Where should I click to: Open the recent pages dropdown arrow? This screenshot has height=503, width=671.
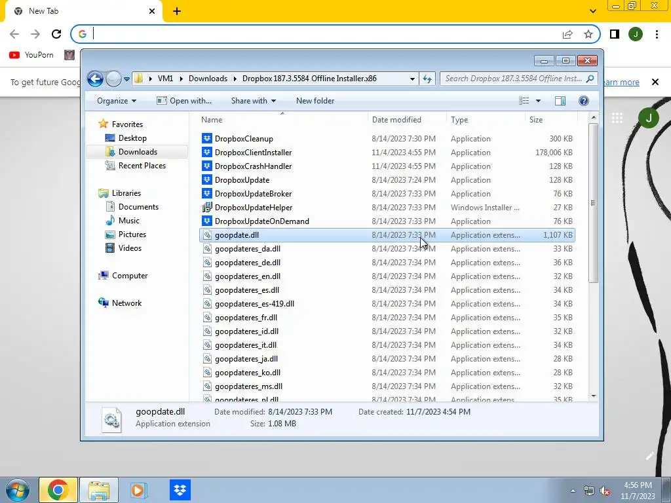[126, 79]
